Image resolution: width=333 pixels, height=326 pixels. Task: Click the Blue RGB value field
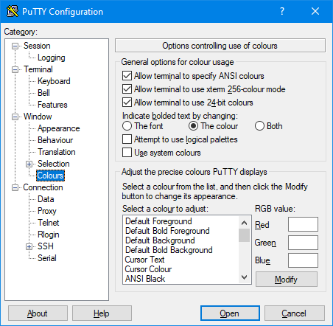tap(303, 260)
